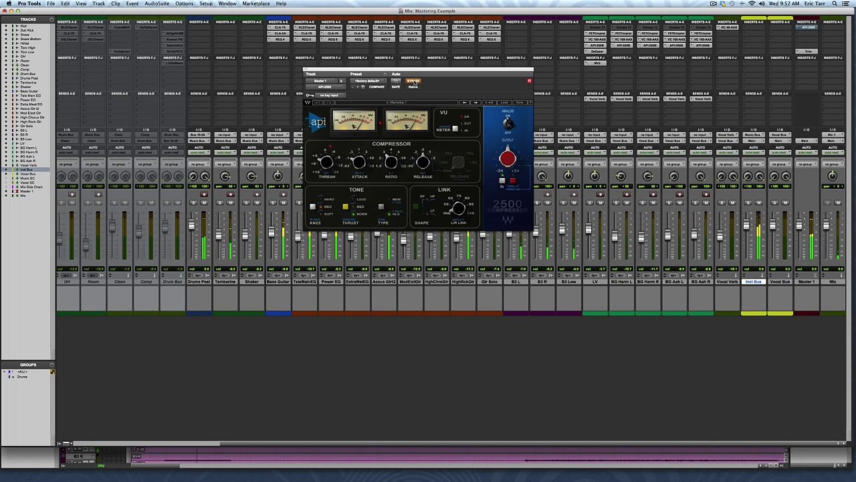Open the Waves plugin help question mark

pos(530,102)
